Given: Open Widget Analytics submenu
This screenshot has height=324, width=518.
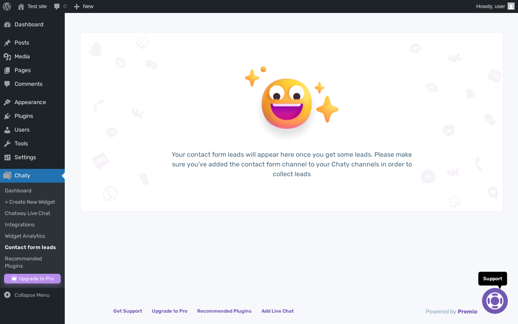Looking at the screenshot, I should [x=25, y=236].
